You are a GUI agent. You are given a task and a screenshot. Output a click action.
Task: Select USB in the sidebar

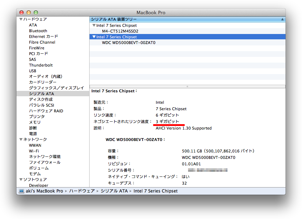(x=33, y=71)
